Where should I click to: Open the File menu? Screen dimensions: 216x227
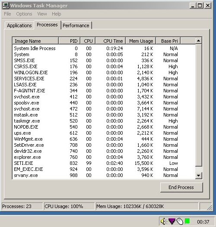point(7,14)
